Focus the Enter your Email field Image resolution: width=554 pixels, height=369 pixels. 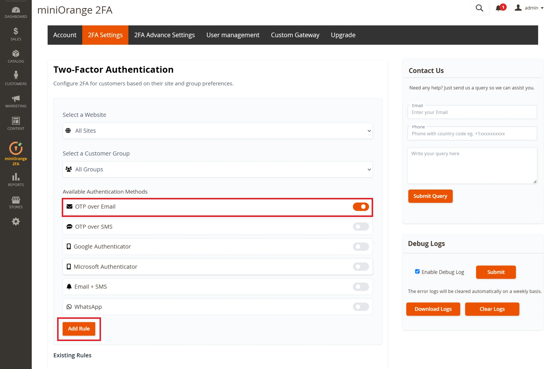pos(472,112)
